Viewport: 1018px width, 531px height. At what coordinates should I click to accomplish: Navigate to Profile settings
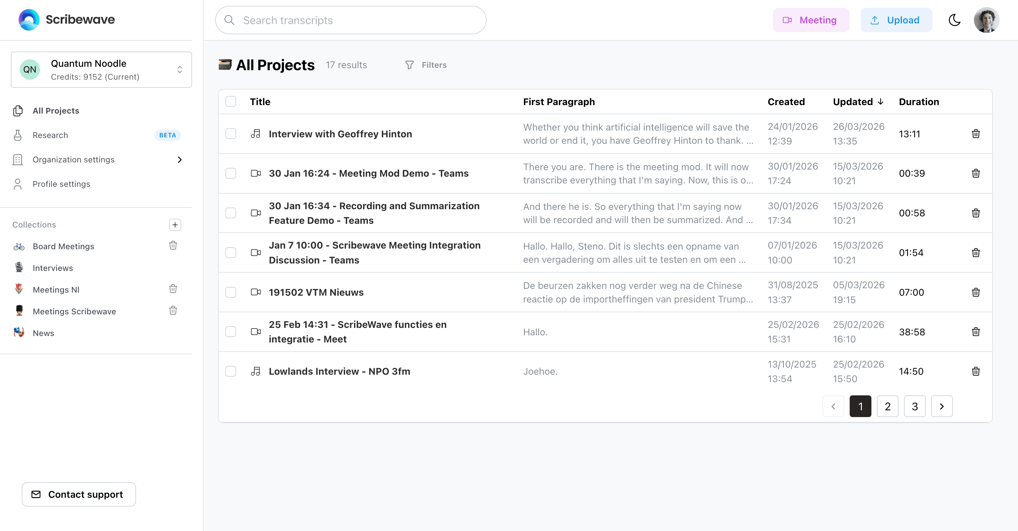(x=61, y=183)
